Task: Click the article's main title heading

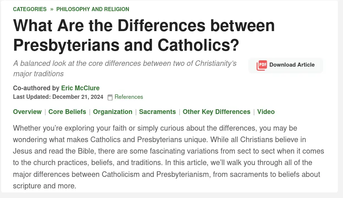Action: click(144, 35)
